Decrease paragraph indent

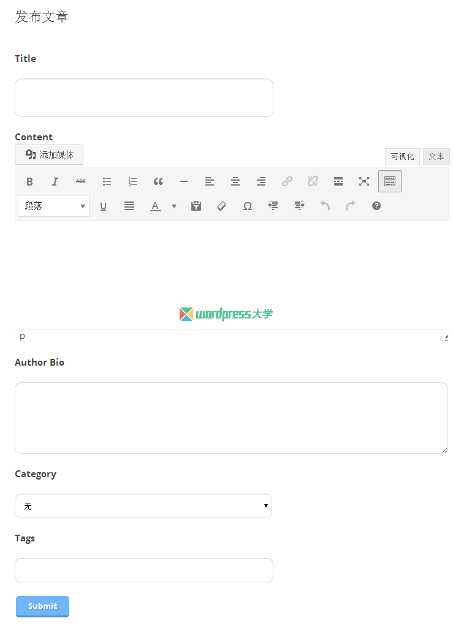(x=273, y=206)
